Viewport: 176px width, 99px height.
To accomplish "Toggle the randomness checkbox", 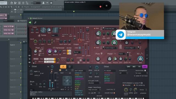I will (x=145, y=70).
